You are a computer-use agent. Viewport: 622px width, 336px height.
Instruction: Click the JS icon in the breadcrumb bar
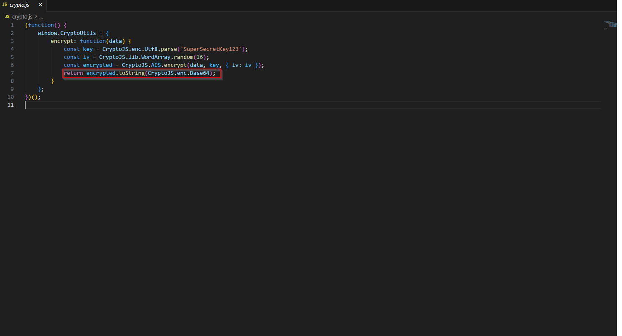(7, 17)
